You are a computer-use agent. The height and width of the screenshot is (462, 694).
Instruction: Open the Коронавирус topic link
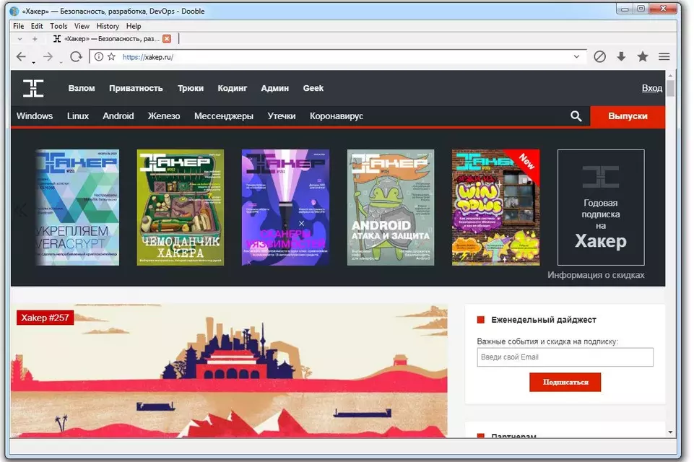(x=337, y=116)
